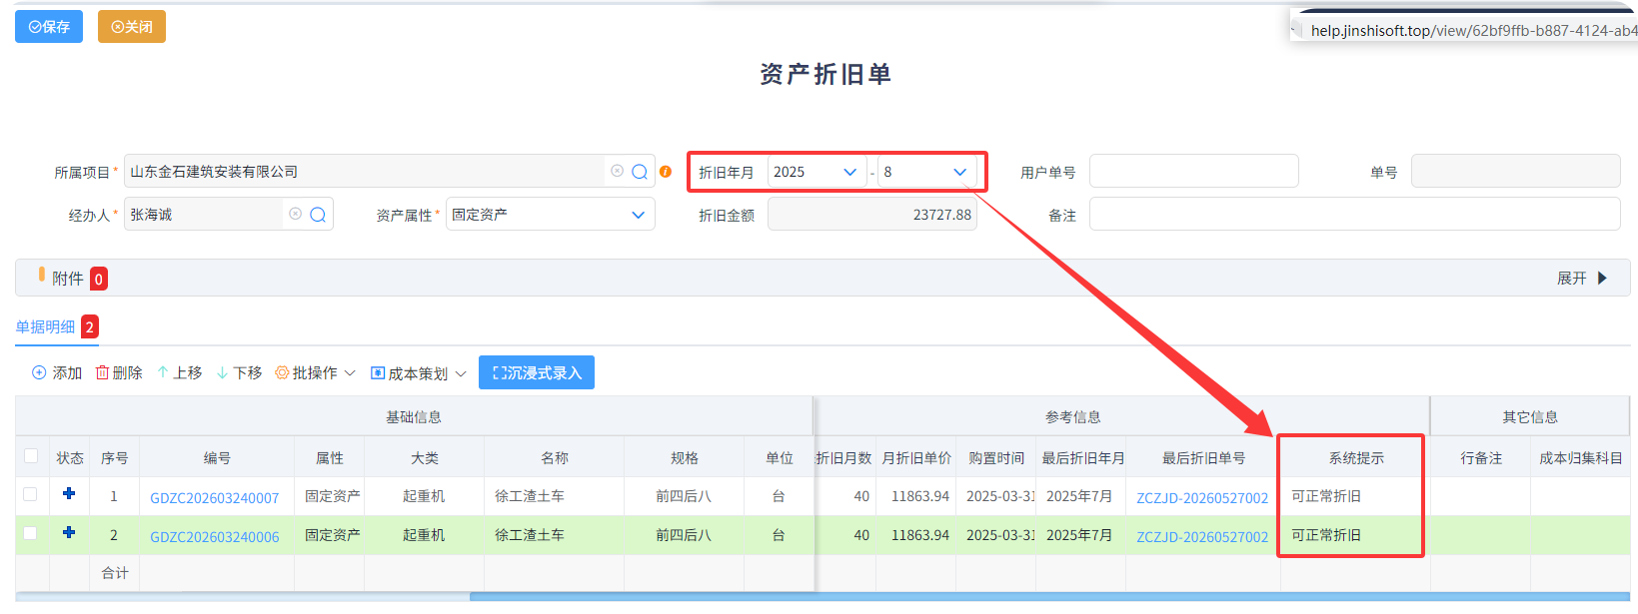This screenshot has width=1638, height=614.
Task: Click the 行备注 column header
Action: tap(1481, 457)
